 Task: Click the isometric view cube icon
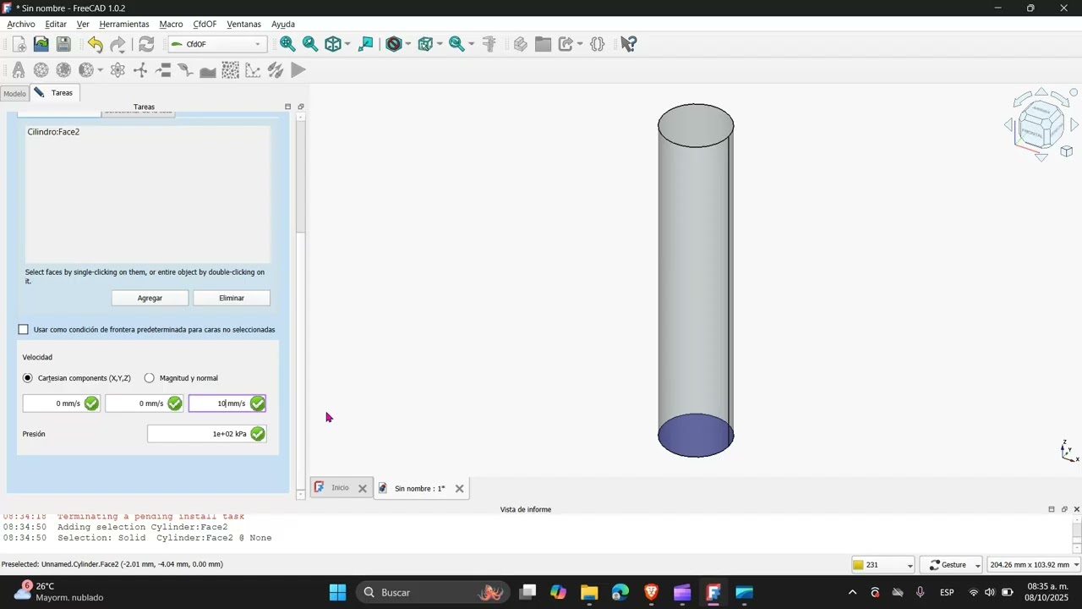333,44
